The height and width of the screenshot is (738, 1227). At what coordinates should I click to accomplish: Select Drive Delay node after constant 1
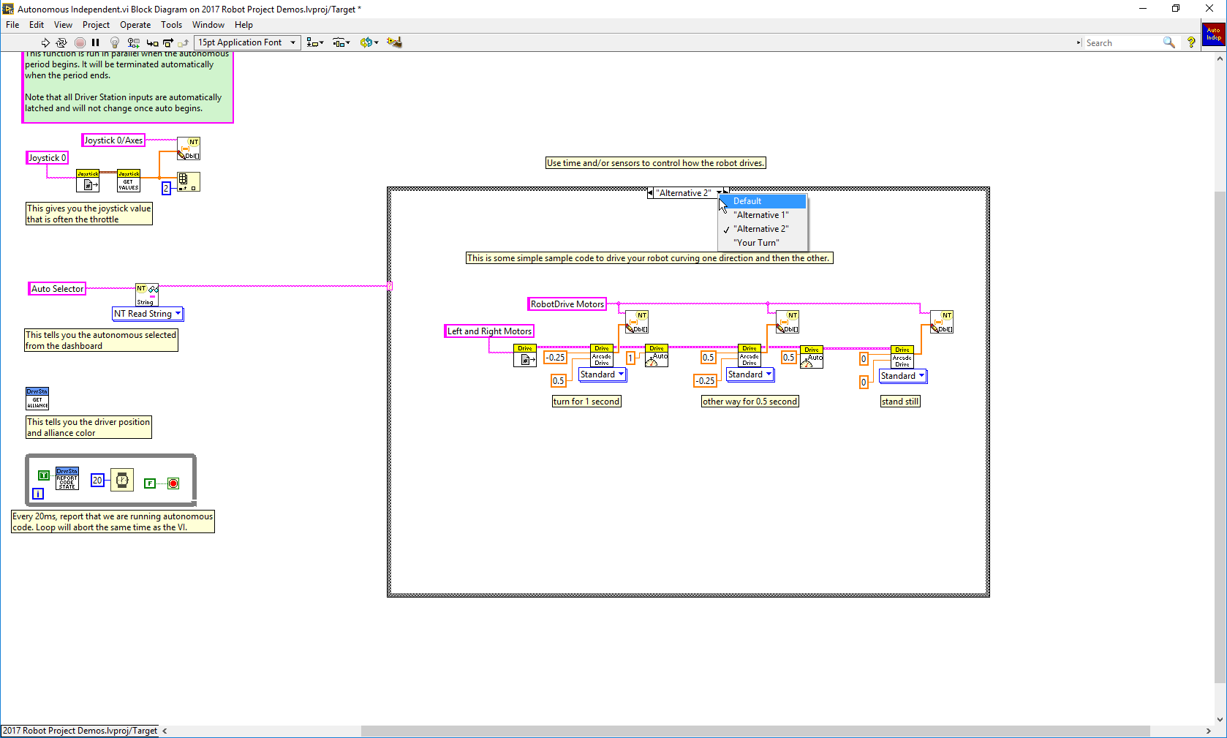(x=657, y=355)
